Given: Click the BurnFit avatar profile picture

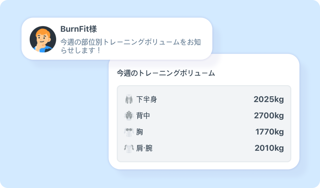Looking at the screenshot, I should point(43,39).
